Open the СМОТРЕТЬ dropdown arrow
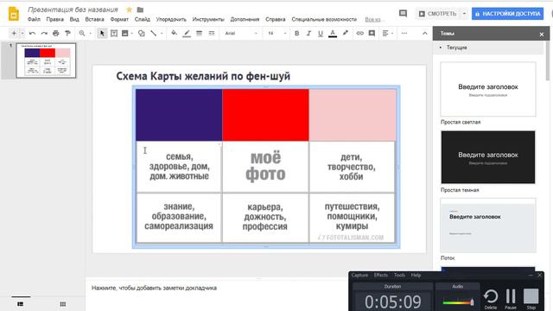553x311 pixels. coord(464,14)
